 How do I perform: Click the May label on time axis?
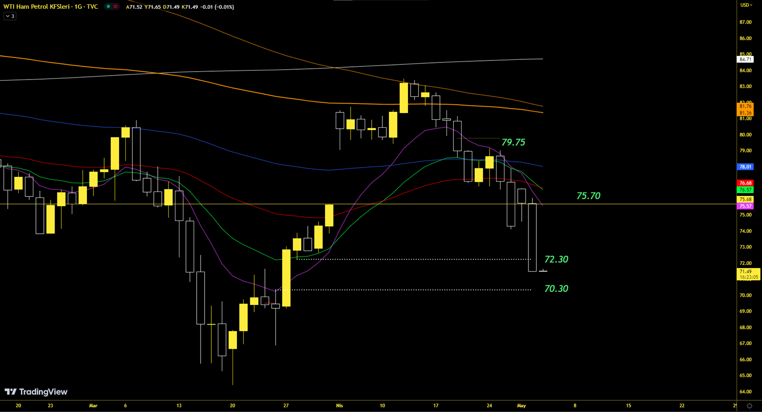522,406
